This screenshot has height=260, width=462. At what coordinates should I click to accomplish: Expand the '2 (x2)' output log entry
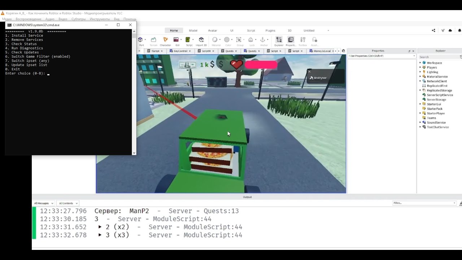(100, 227)
